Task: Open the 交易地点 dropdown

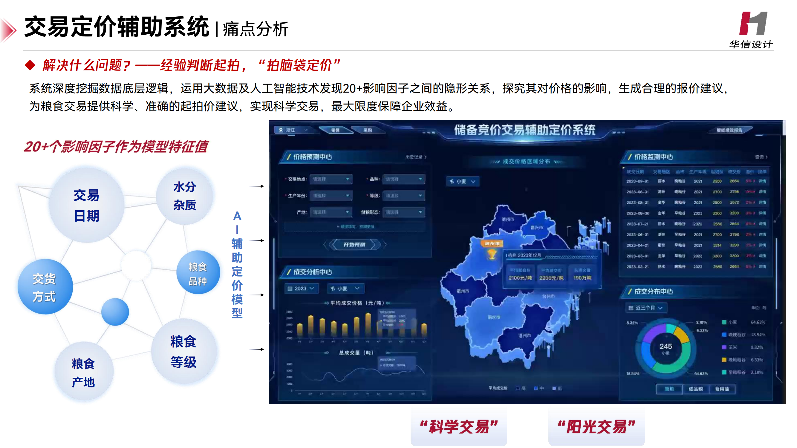Action: pos(331,179)
